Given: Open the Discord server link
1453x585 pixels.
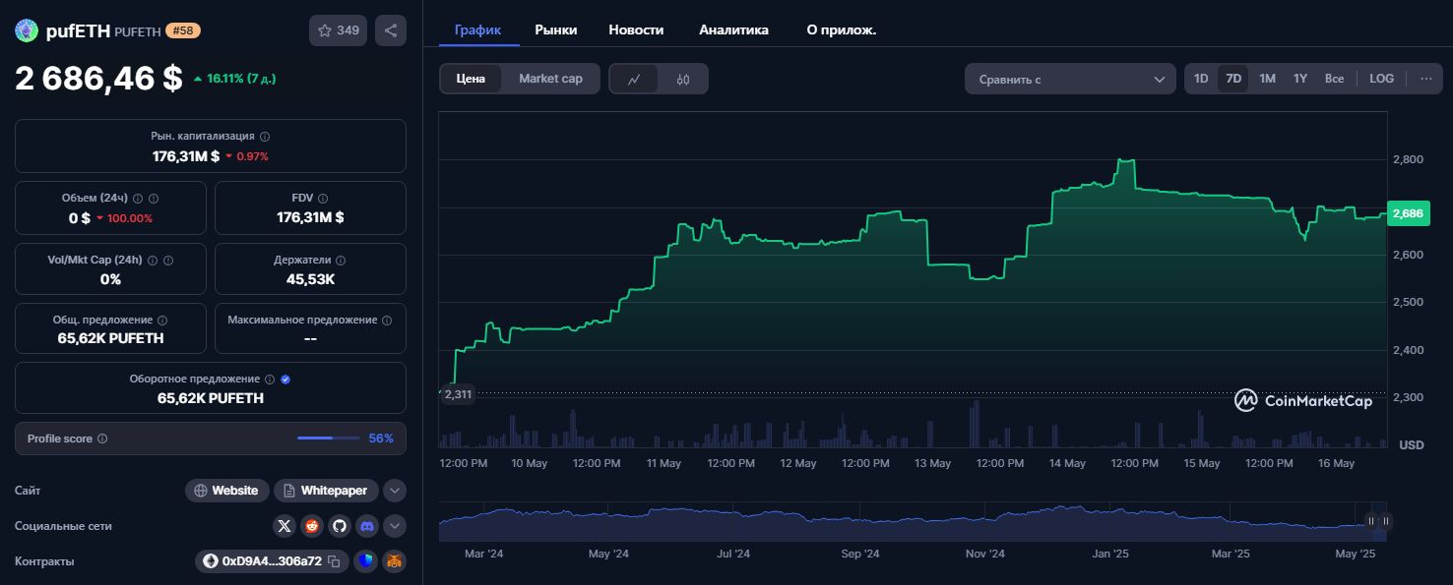Looking at the screenshot, I should pos(367,526).
